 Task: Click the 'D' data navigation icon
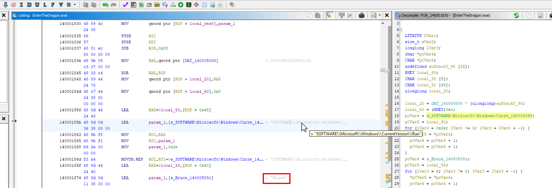29,5
